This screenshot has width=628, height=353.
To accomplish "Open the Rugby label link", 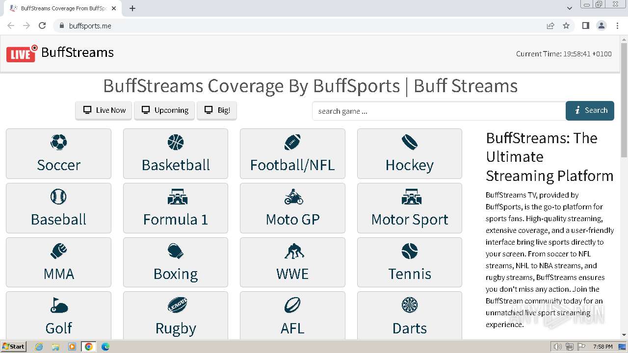I will click(x=176, y=328).
